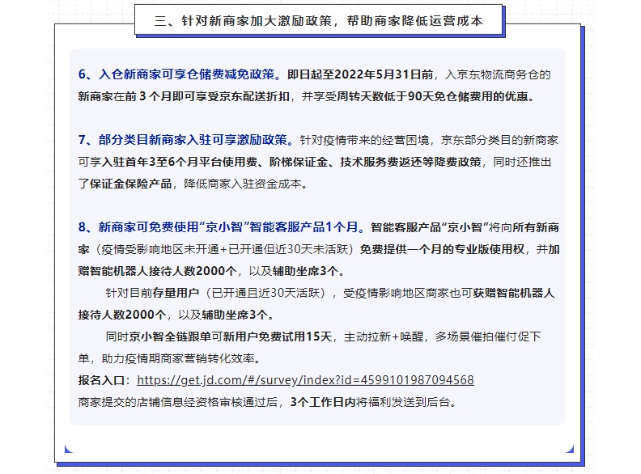Click heading '8、新商家可免费使用"京小智"智能客服产品1个月'
Image resolution: width=641 pixels, height=474 pixels.
[218, 227]
